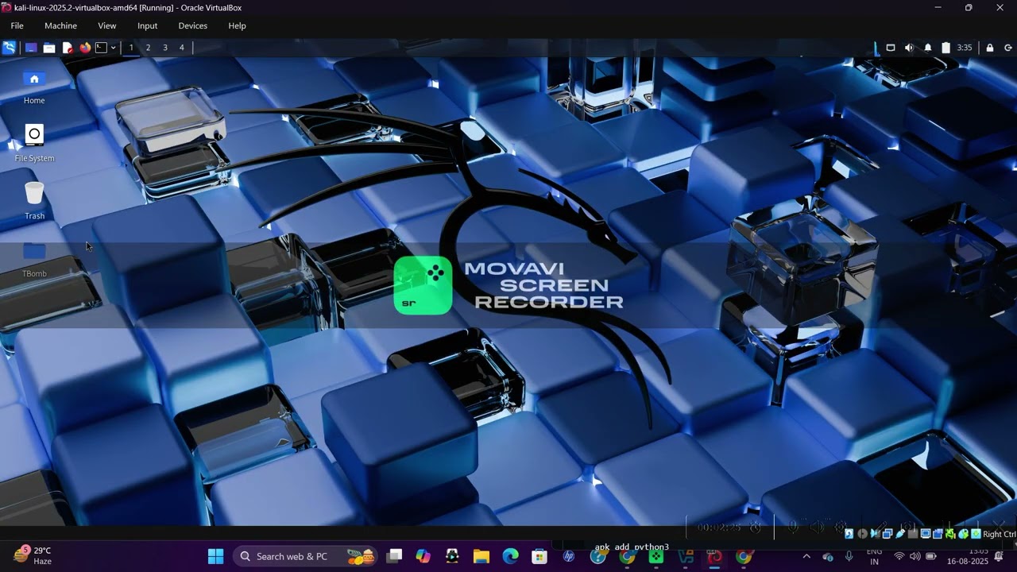Click the Right Ctrl host key indicator
Screen dimensions: 1017x572
(x=999, y=534)
